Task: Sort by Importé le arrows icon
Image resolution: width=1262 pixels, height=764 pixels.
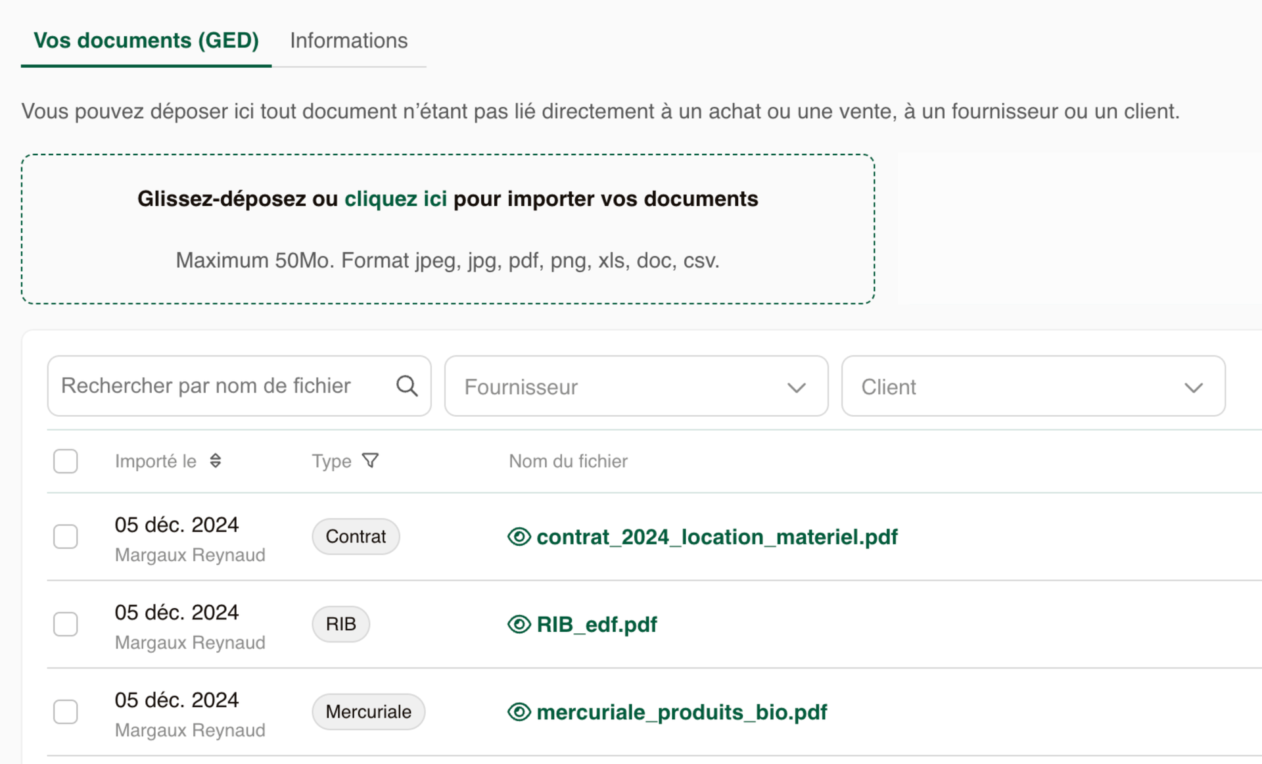Action: pyautogui.click(x=216, y=461)
